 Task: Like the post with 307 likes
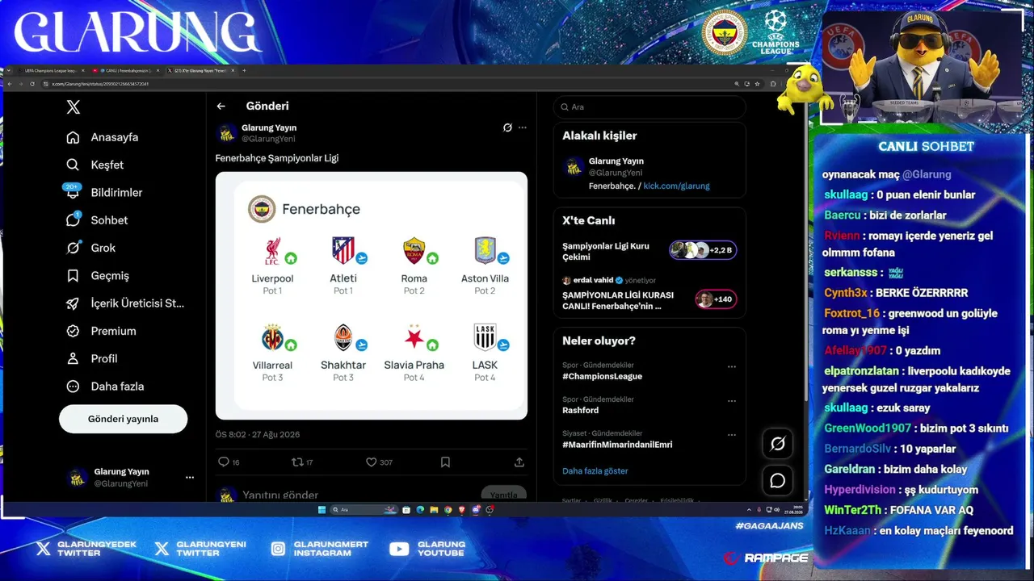pyautogui.click(x=372, y=462)
